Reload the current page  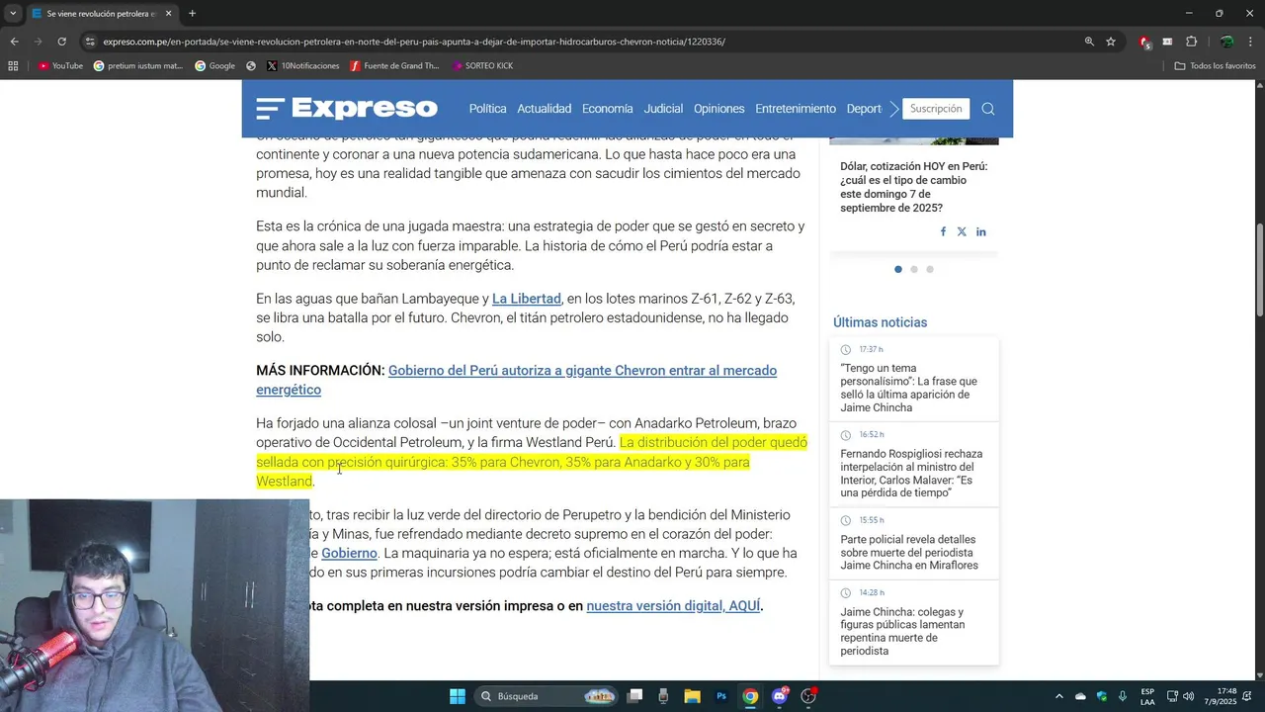[x=61, y=42]
